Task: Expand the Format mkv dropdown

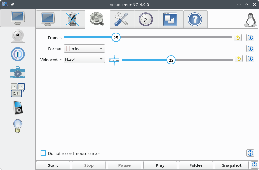Action: (84, 49)
